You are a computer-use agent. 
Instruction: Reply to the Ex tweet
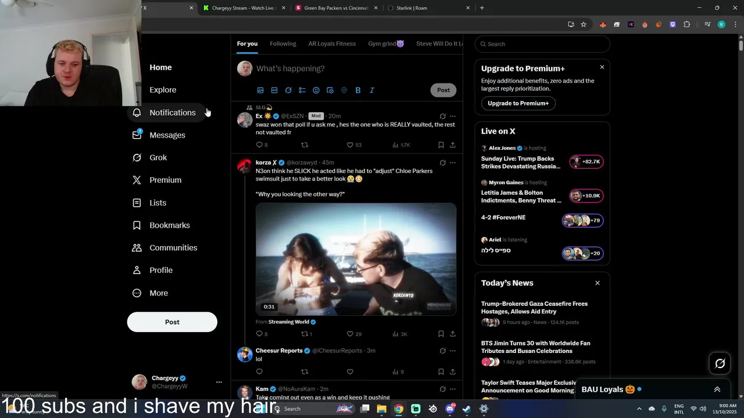coord(259,145)
